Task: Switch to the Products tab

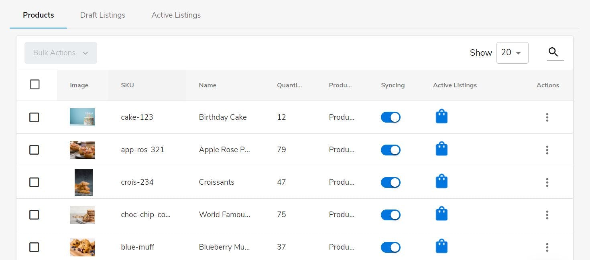Action: 39,15
